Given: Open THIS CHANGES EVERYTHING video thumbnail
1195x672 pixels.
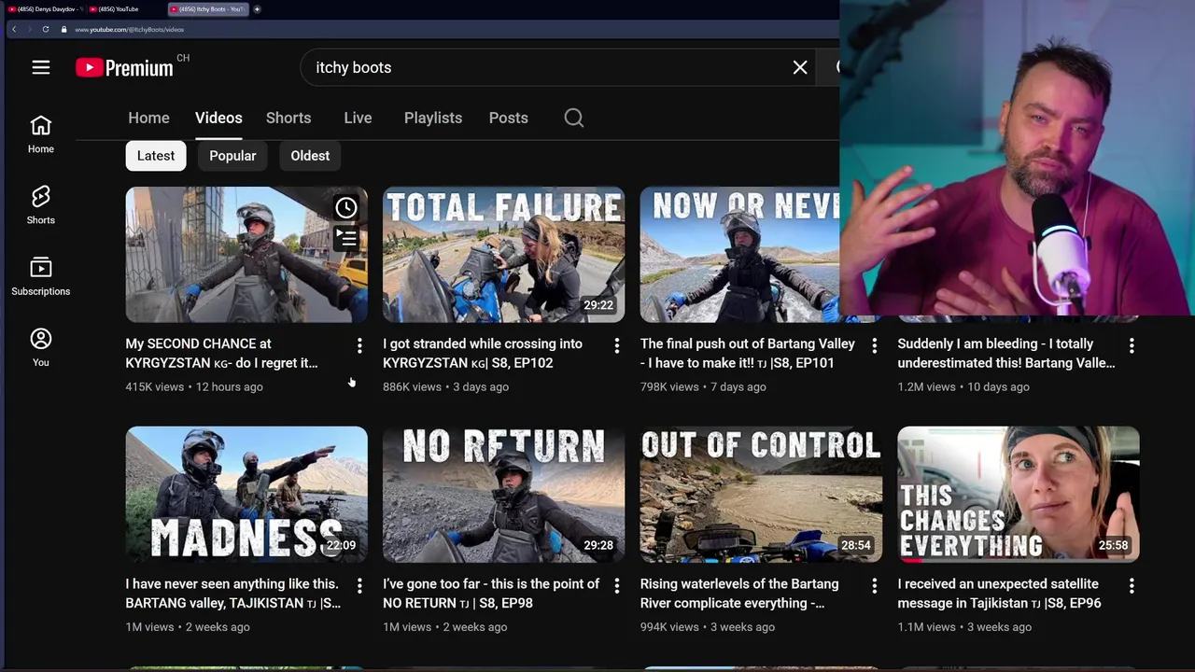Looking at the screenshot, I should (1019, 495).
